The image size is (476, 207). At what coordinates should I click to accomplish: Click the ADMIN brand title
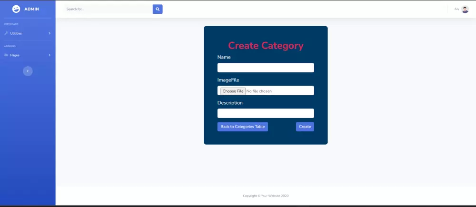tap(31, 9)
